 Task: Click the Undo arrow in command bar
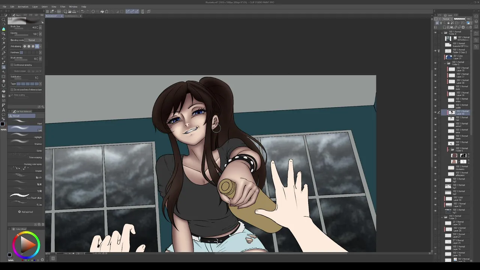[x=82, y=12]
